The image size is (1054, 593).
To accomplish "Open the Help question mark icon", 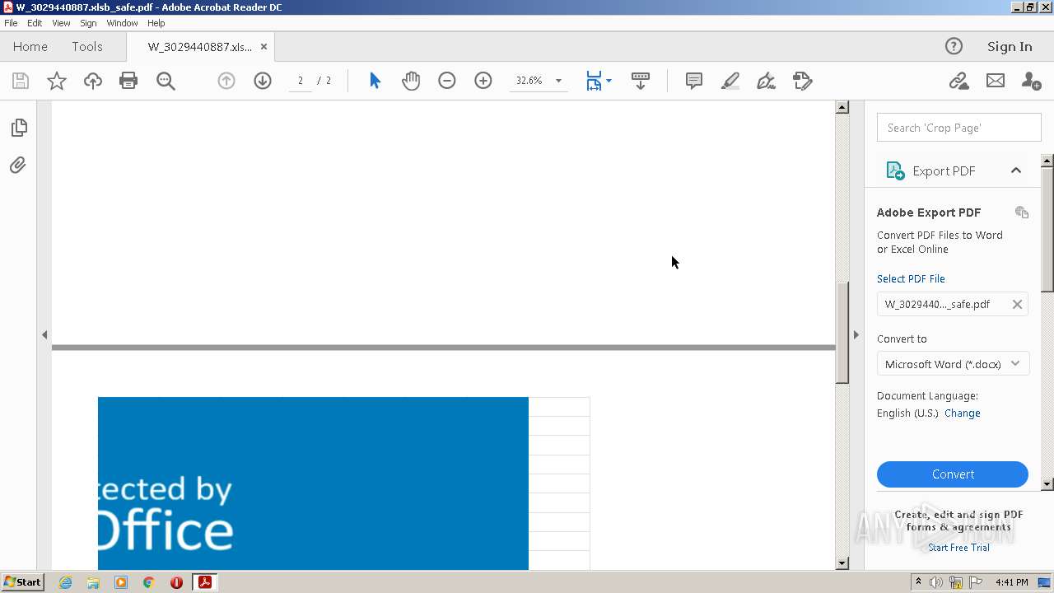I will point(954,46).
